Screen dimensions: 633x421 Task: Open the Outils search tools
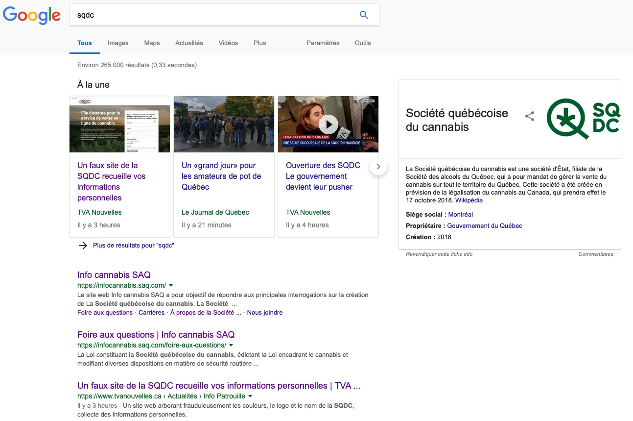[363, 43]
